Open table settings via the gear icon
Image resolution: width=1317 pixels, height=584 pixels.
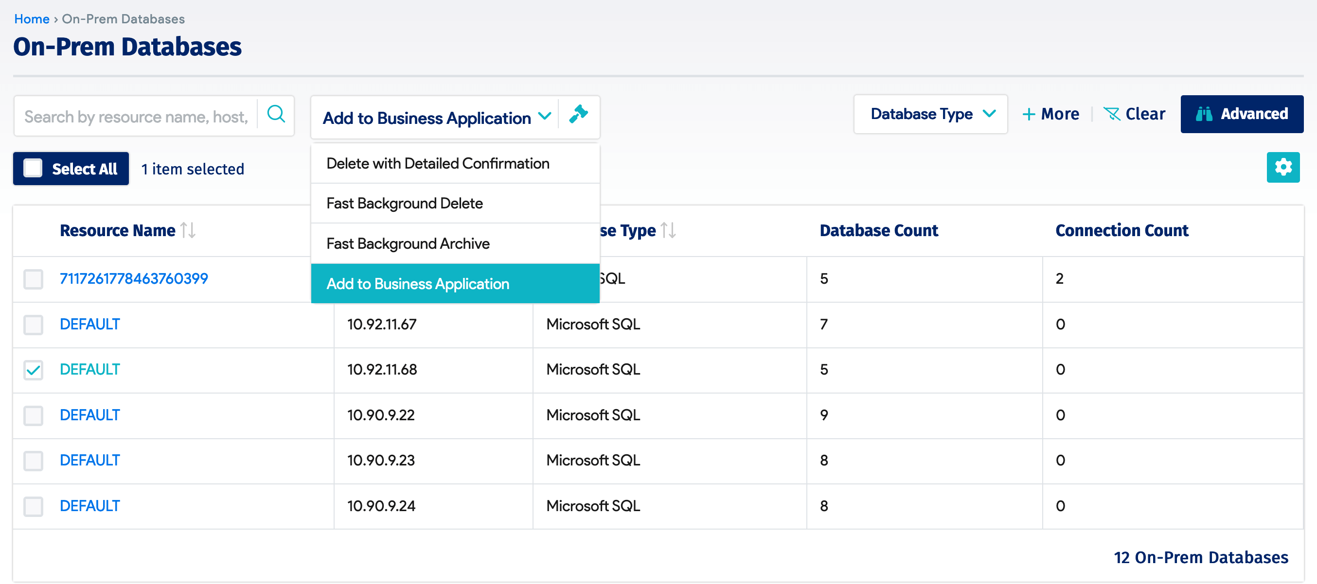(1283, 167)
